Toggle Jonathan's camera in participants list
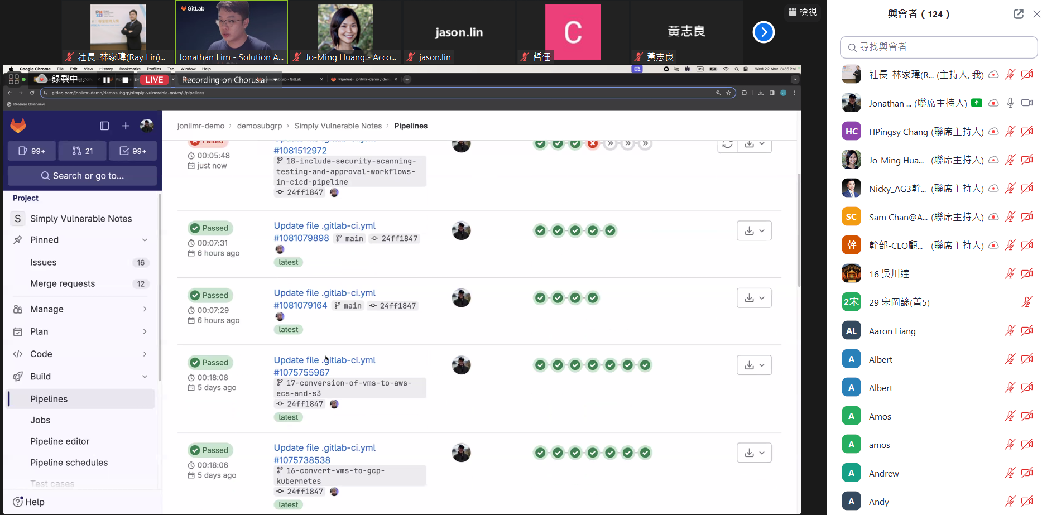This screenshot has height=515, width=1042. click(1026, 103)
